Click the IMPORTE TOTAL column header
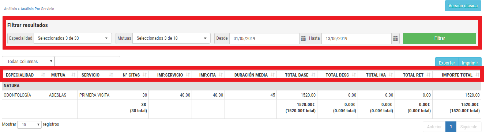The height and width of the screenshot is (140, 486). pyautogui.click(x=457, y=75)
